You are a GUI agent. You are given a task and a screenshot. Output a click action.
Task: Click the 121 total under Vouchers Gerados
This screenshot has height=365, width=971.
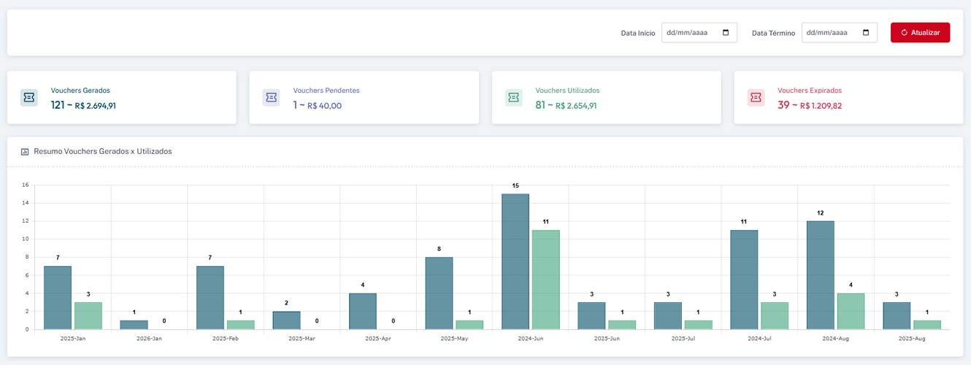(x=58, y=105)
